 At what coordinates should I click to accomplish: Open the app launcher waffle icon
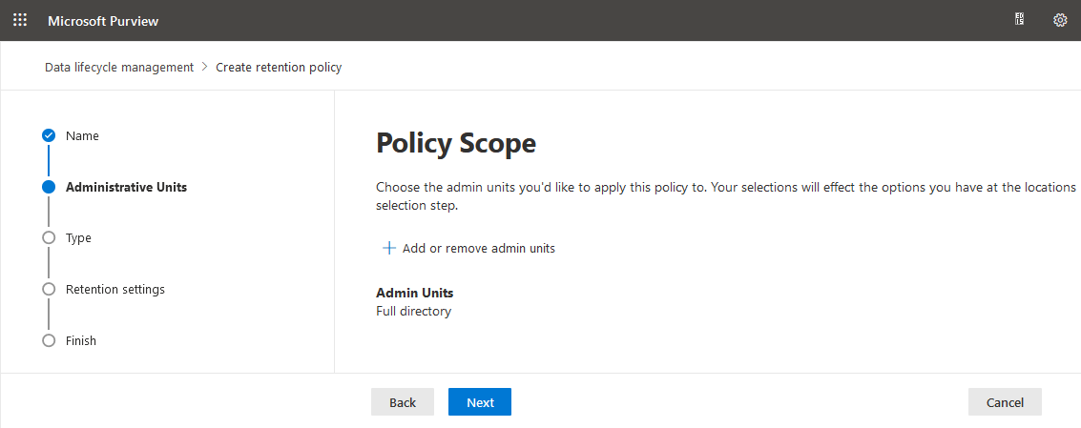coord(20,20)
